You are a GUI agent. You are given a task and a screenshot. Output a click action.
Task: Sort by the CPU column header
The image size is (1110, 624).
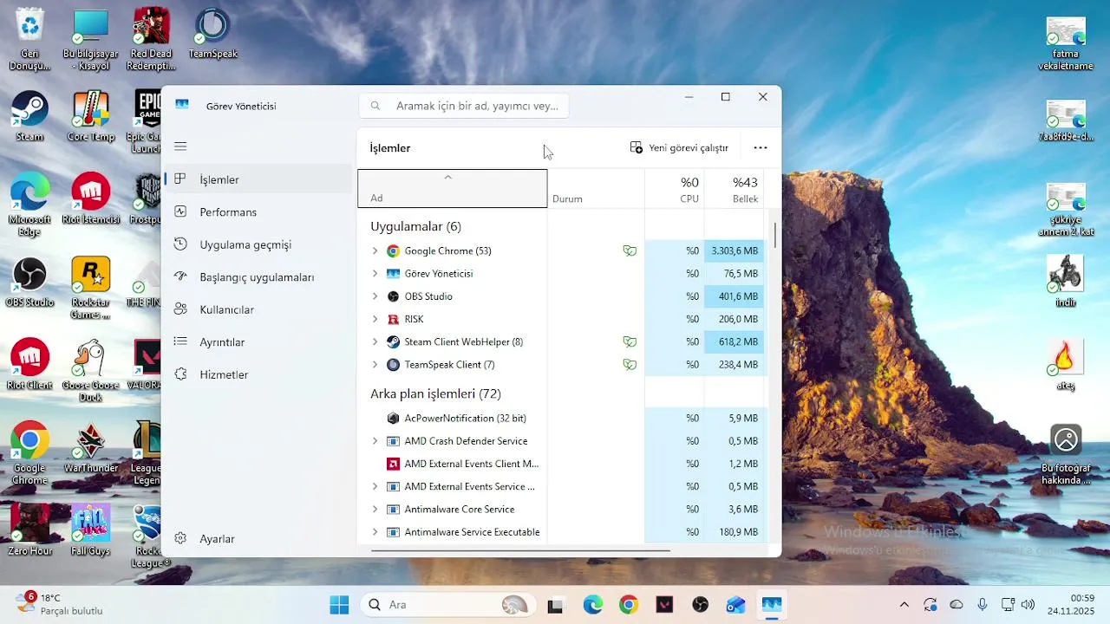tap(674, 188)
